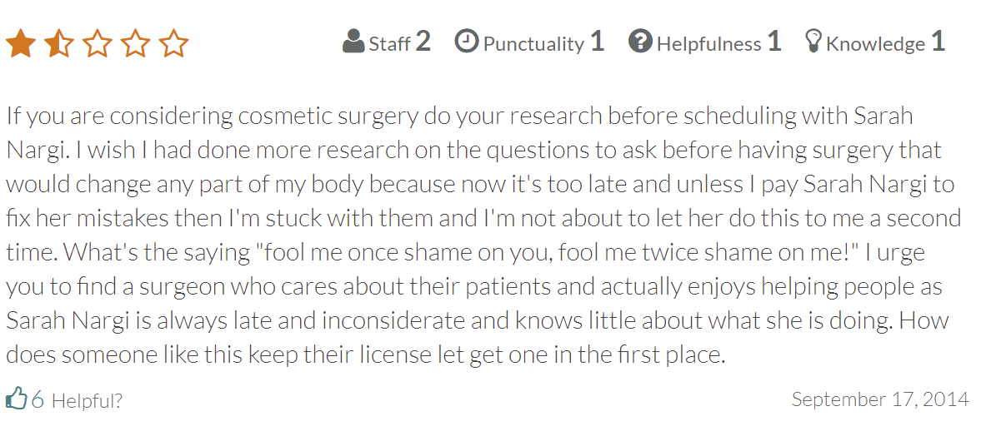Click the fourth empty star
The height and width of the screenshot is (446, 991).
point(135,43)
